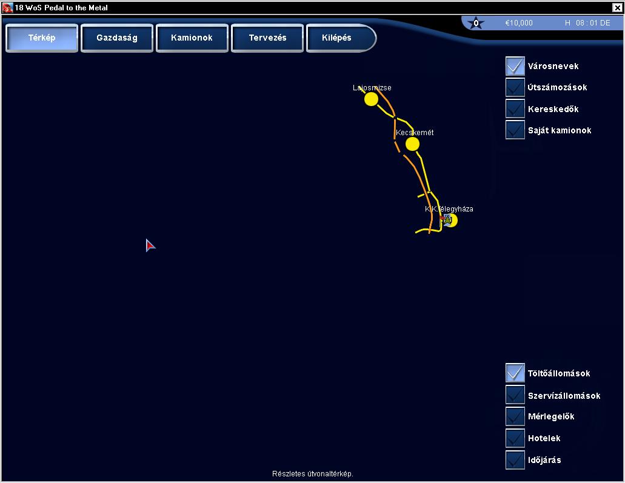625x483 pixels.
Task: Show Szervízállomások service stations on map
Action: (515, 395)
